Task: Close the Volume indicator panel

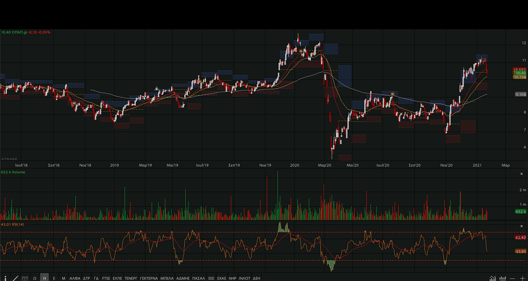Action: (x=521, y=173)
